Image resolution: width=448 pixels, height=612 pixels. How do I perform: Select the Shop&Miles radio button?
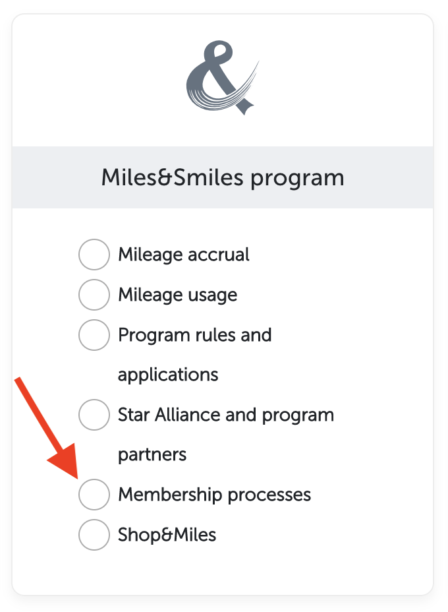pos(94,535)
